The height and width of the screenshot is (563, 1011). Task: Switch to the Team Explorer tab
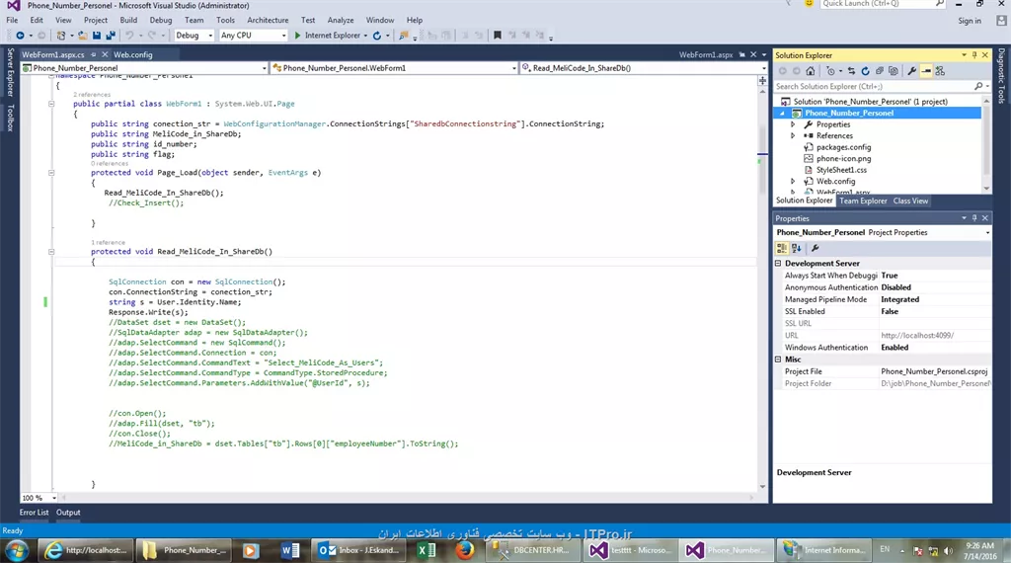863,201
